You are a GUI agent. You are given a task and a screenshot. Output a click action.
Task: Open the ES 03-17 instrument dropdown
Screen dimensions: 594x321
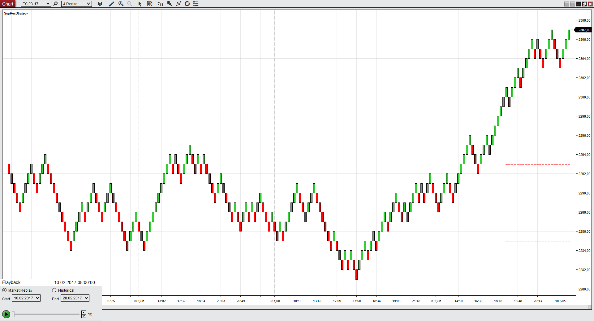click(36, 4)
